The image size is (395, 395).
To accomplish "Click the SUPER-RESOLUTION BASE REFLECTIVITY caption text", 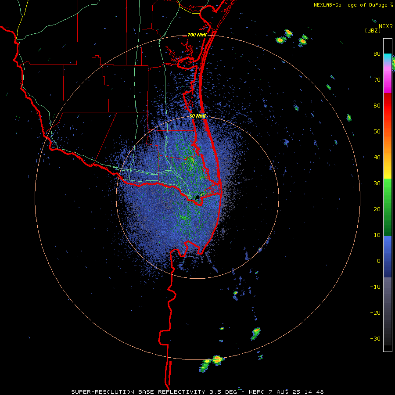I will point(138,392).
